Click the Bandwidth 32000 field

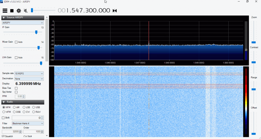tap(10, 132)
